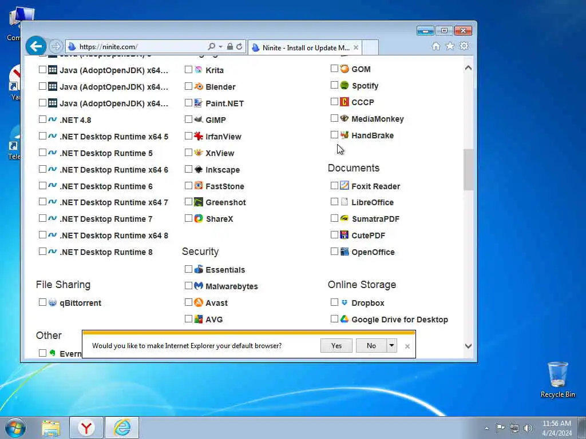586x439 pixels.
Task: Click the SumatraPDF icon
Action: [345, 218]
